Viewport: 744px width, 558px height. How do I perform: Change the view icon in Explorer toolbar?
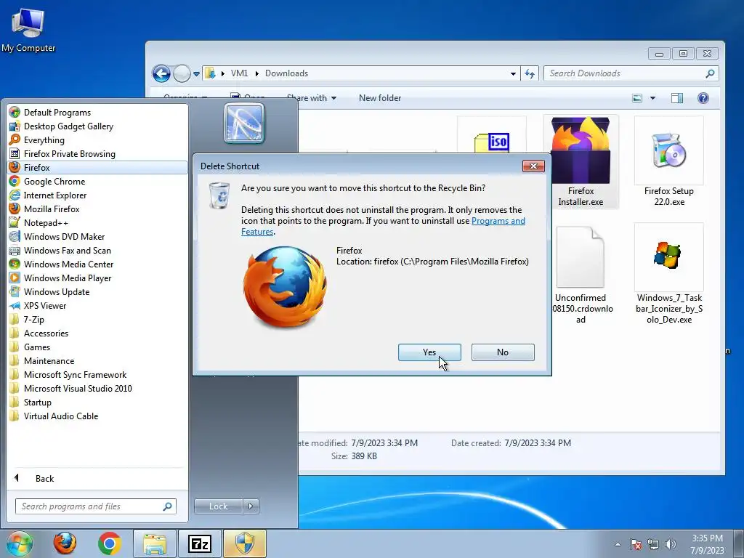point(637,98)
